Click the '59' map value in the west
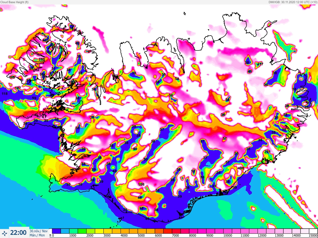The image size is (318, 238). [34, 98]
